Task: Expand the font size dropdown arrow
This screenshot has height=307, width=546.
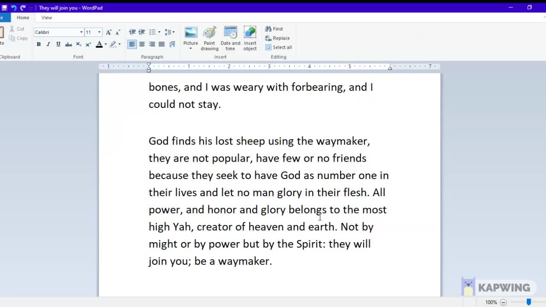Action: pyautogui.click(x=99, y=32)
